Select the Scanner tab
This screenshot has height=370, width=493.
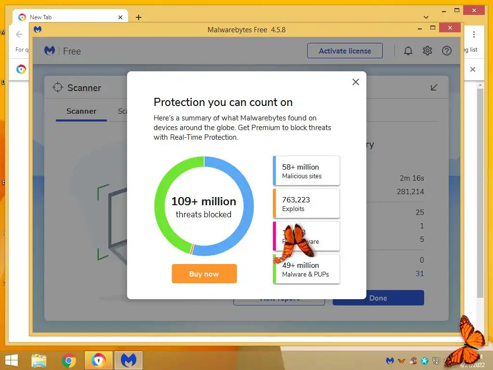click(x=81, y=111)
